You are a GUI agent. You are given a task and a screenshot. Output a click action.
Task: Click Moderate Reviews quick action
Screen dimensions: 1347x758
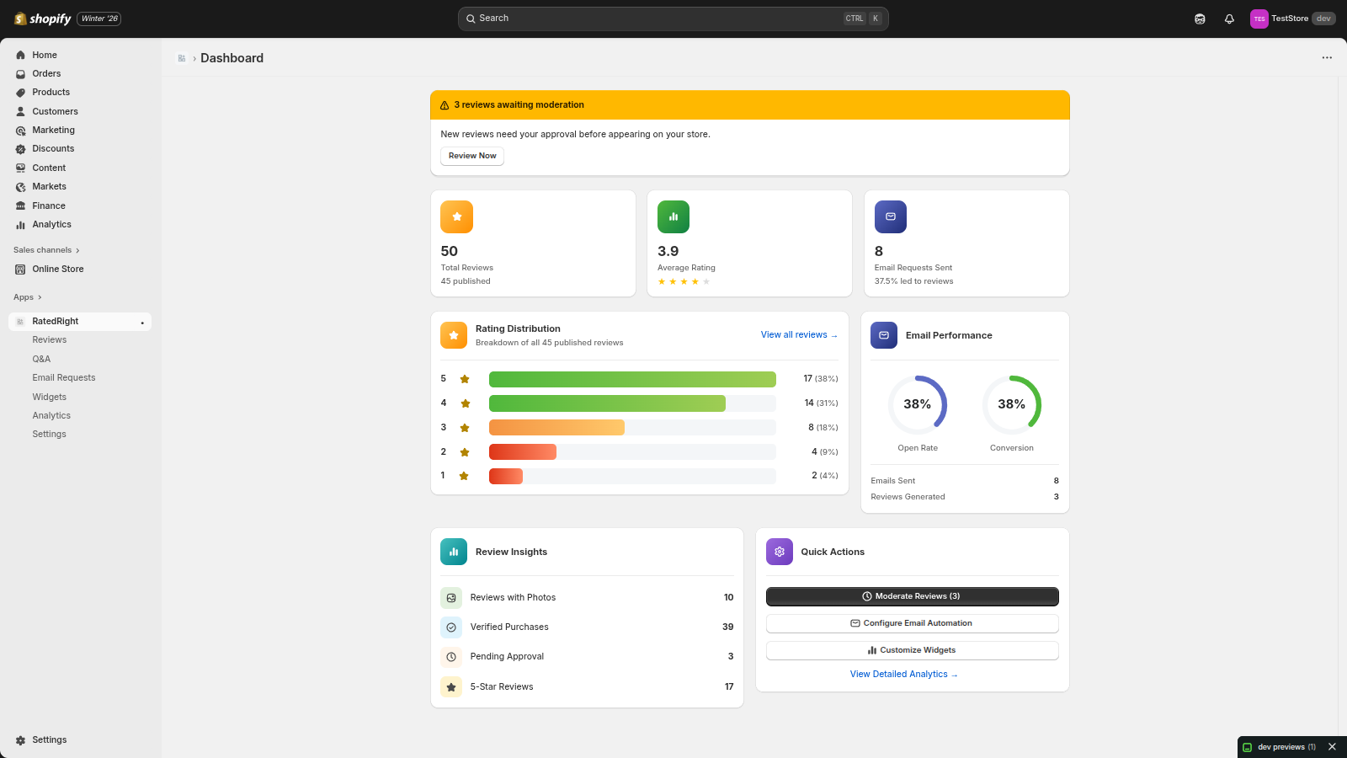(912, 595)
